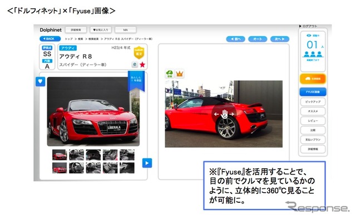This screenshot has height=219, width=356.
Task: Click the green tree icon above Fyuse image
Action: pos(170,74)
